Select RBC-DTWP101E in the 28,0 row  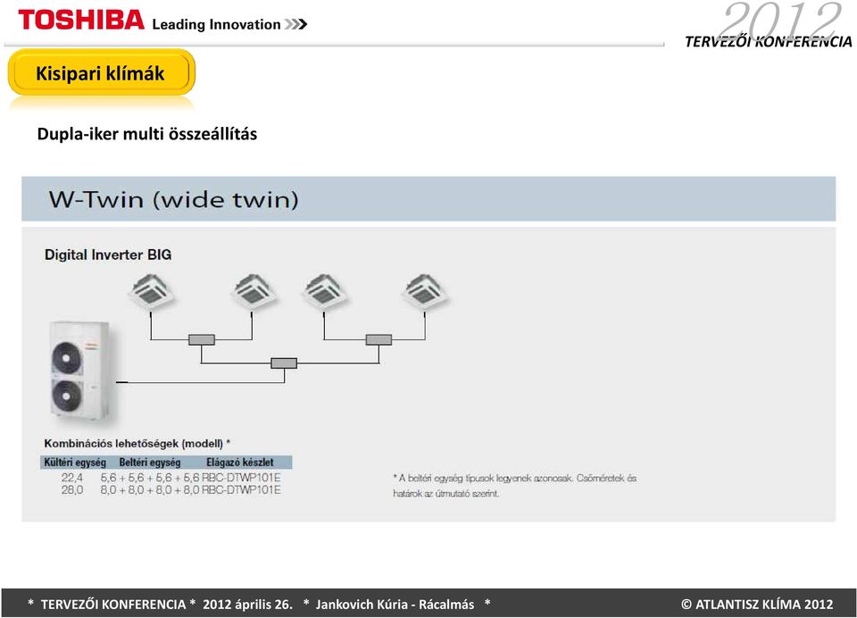(241, 490)
